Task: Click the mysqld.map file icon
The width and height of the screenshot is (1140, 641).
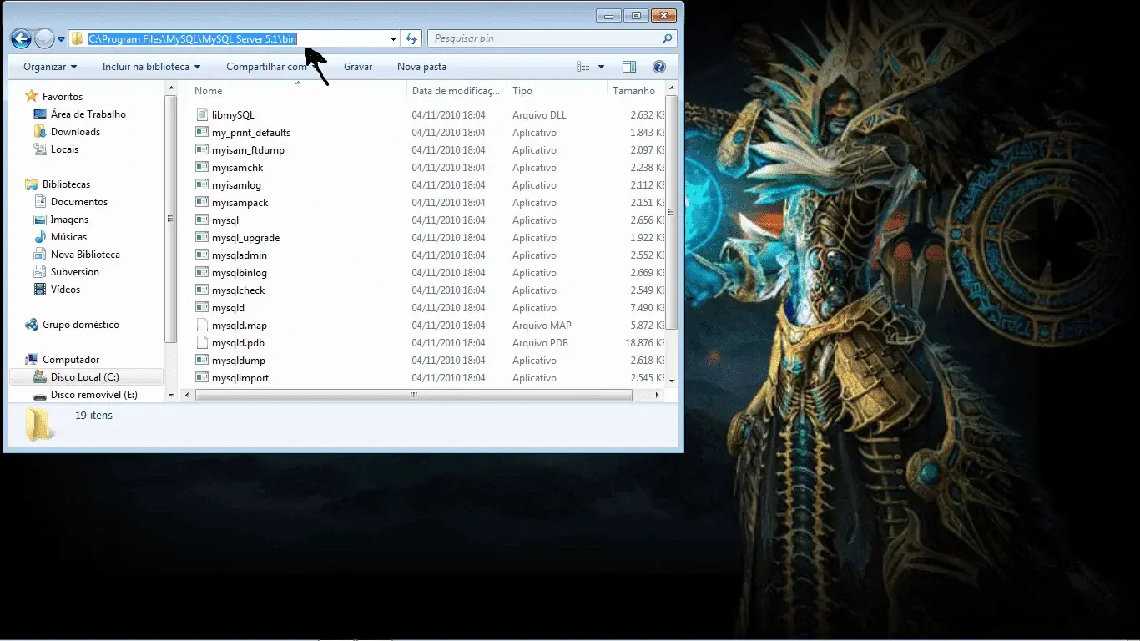Action: [202, 325]
